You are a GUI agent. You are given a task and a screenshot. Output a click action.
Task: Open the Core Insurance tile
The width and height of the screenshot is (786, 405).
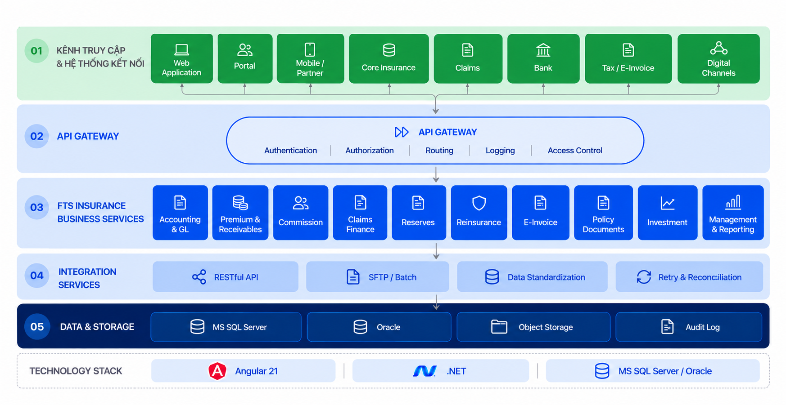[388, 58]
